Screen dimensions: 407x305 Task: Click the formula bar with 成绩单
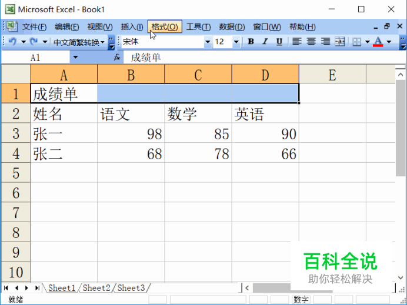coord(265,58)
